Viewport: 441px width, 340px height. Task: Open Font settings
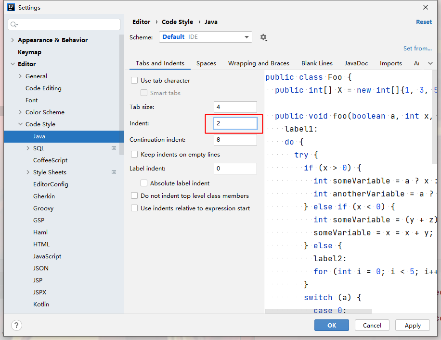pos(31,100)
